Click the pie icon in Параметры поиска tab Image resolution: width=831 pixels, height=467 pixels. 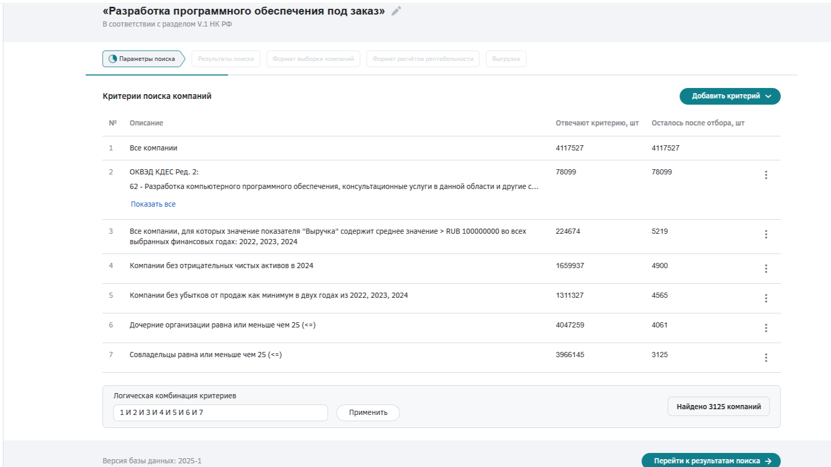point(113,59)
